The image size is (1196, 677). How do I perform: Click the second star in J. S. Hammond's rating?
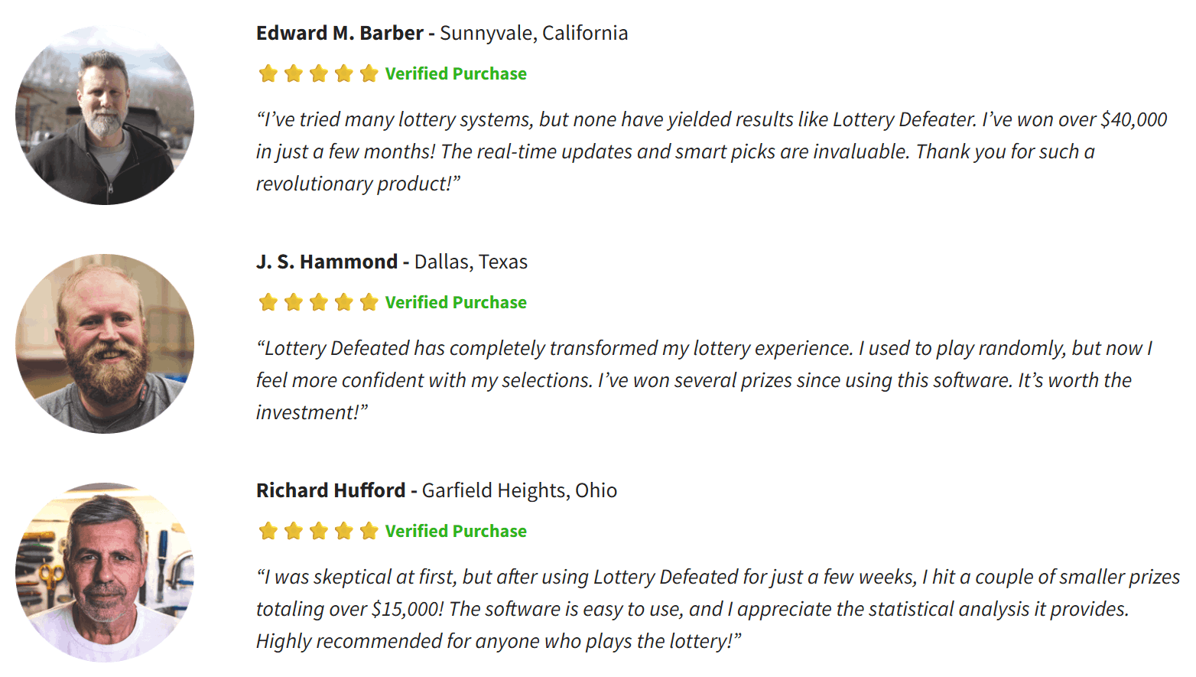pos(294,302)
